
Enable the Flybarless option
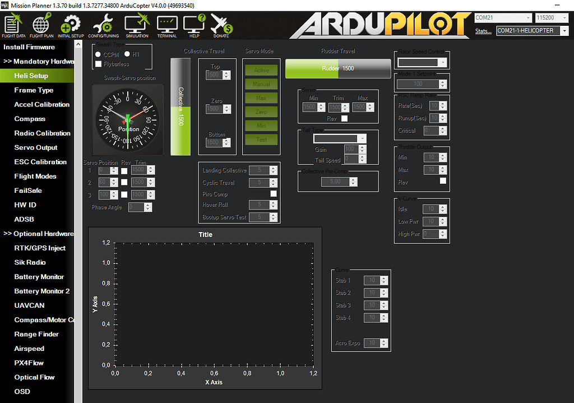99,63
